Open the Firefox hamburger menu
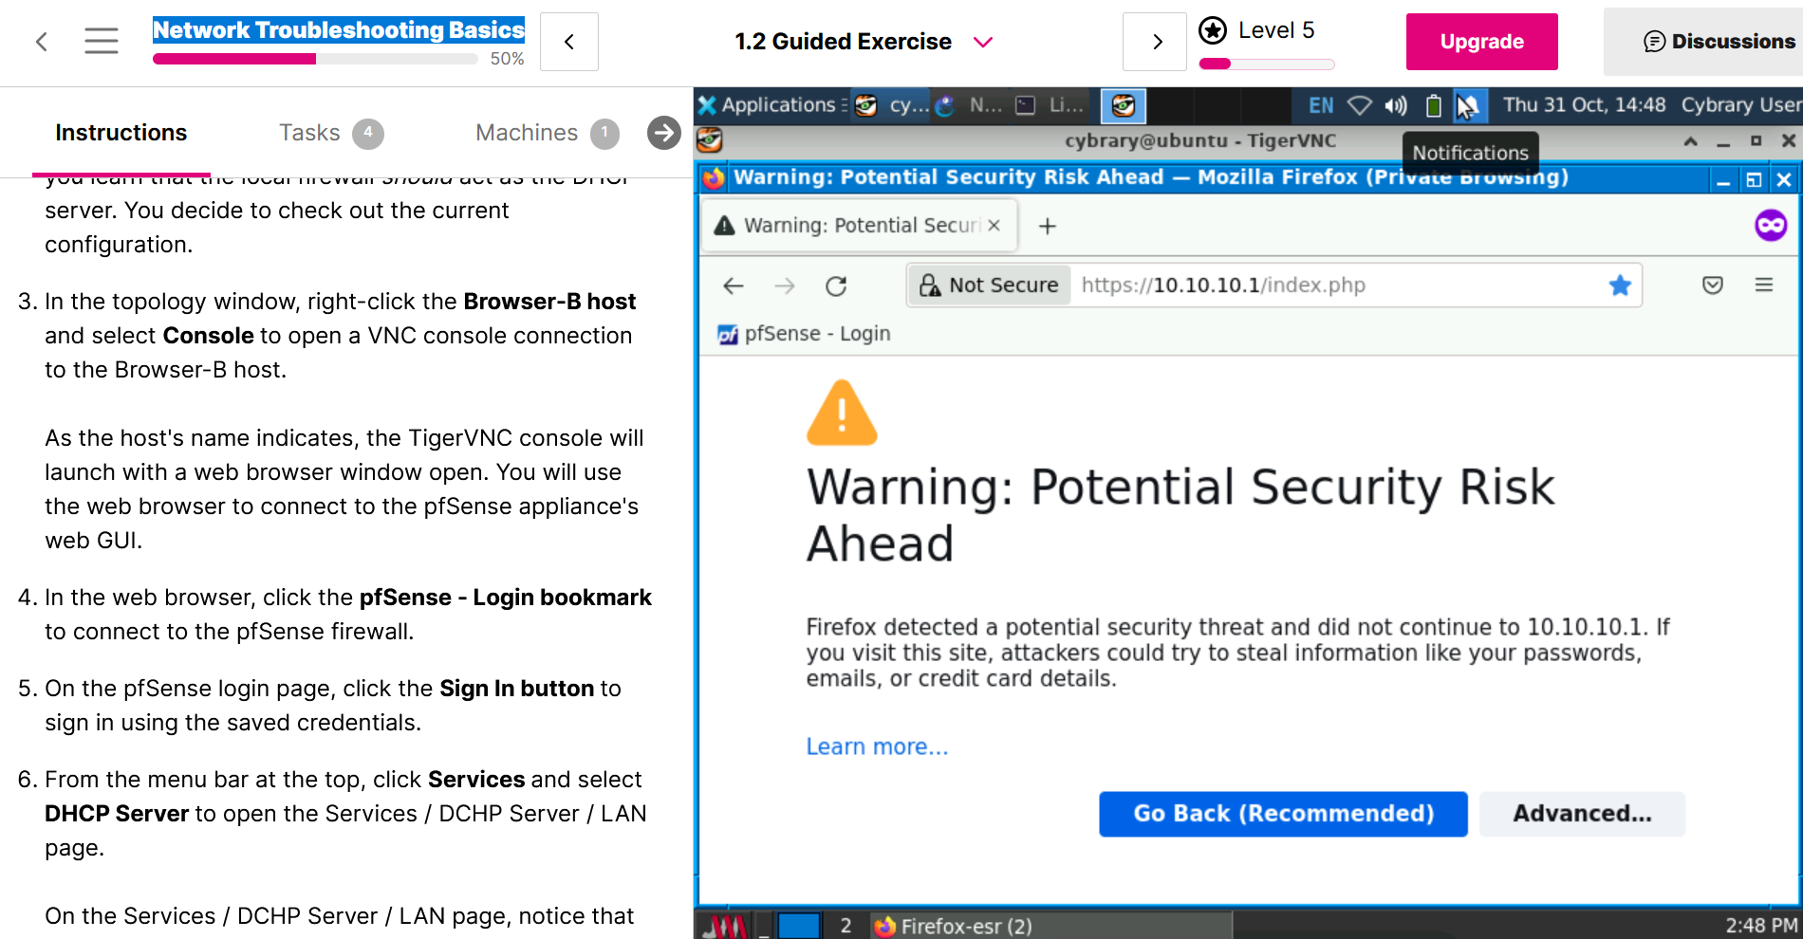Image resolution: width=1803 pixels, height=939 pixels. [x=1764, y=285]
